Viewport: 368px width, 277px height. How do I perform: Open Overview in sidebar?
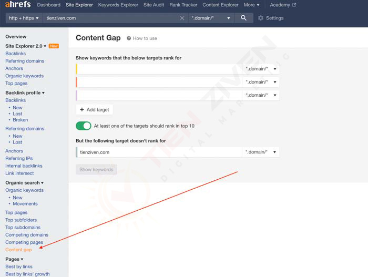[x=16, y=37]
